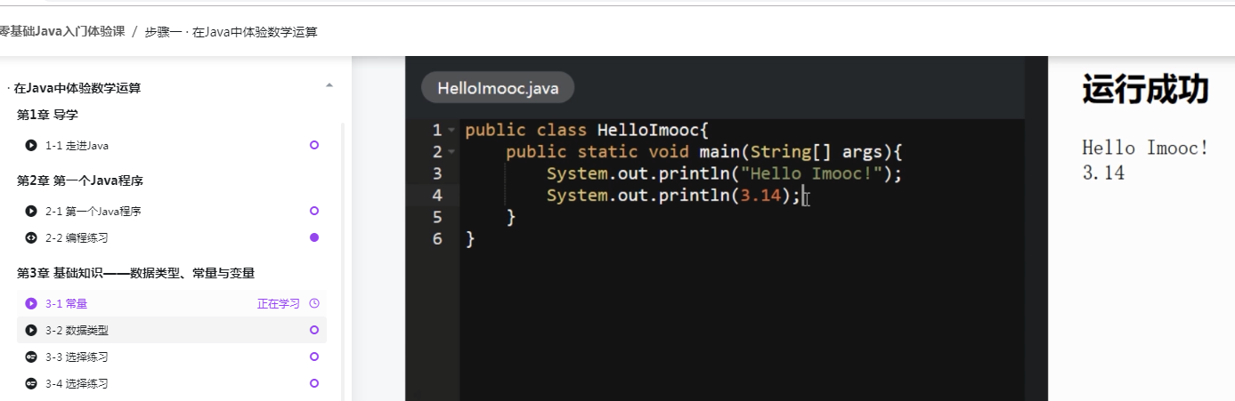This screenshot has width=1235, height=401.
Task: Select the HelloImooc.java file tab
Action: [498, 87]
